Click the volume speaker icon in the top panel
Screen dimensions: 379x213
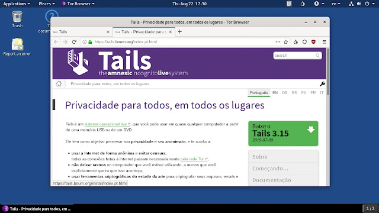click(x=359, y=4)
